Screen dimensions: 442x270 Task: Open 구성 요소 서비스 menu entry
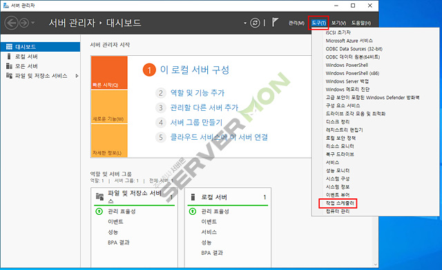click(343, 106)
